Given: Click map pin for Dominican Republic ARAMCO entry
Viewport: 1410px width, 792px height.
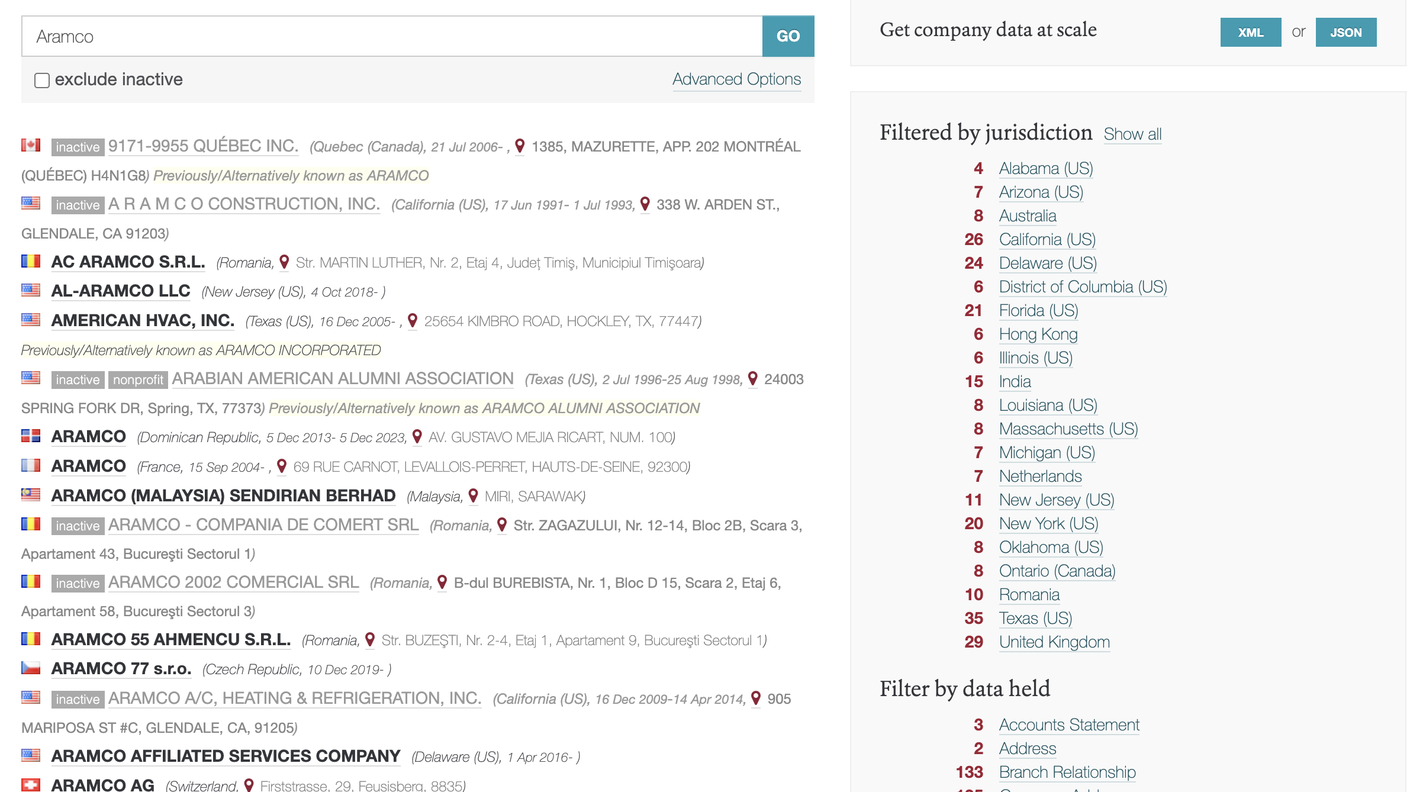Looking at the screenshot, I should tap(417, 436).
